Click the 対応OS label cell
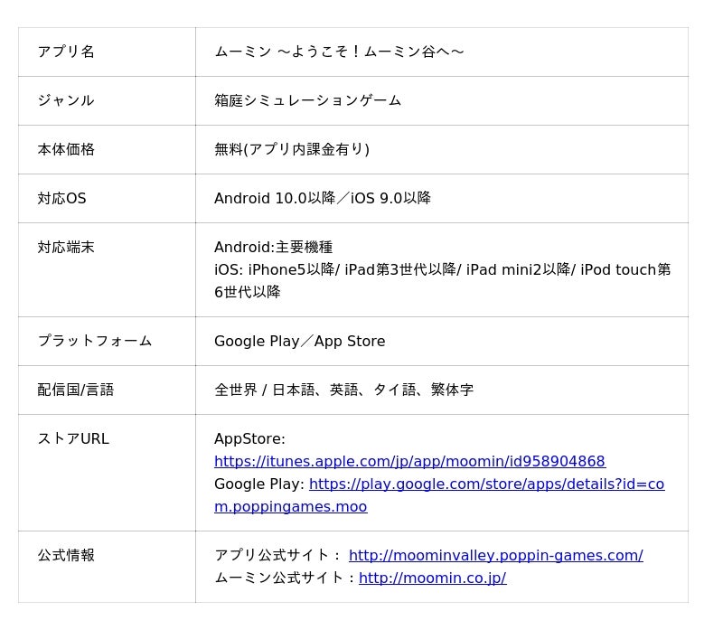 coord(61,198)
